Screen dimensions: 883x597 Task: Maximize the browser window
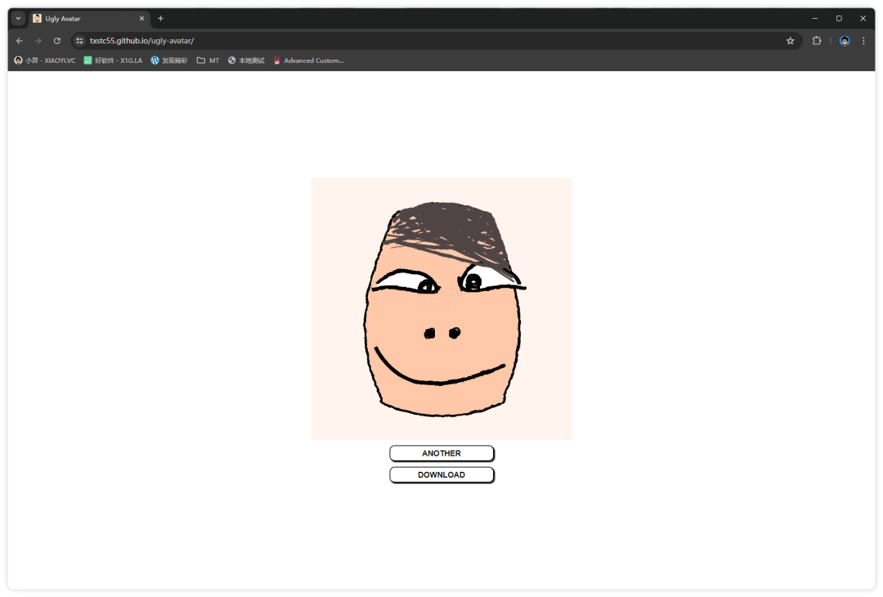point(839,19)
